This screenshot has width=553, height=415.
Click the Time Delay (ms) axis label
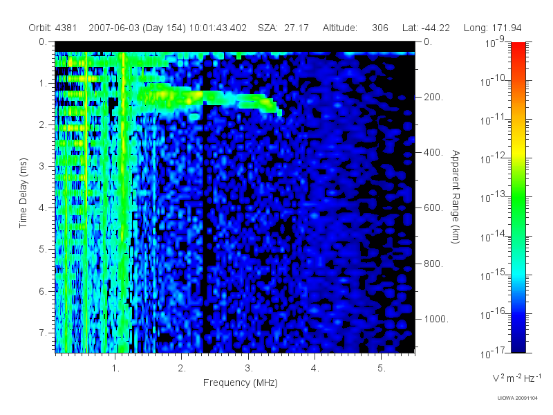[x=23, y=193]
